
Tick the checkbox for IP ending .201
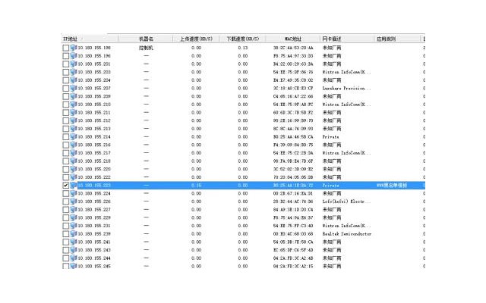(66, 64)
